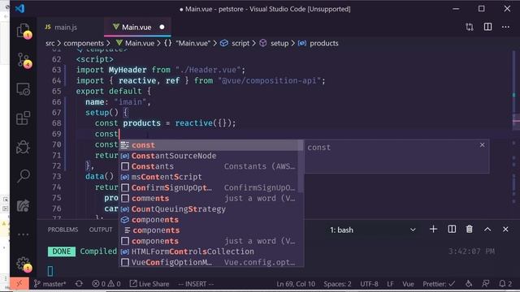The image size is (520, 292).
Task: Kill the terminal with trash icon
Action: pos(470,230)
